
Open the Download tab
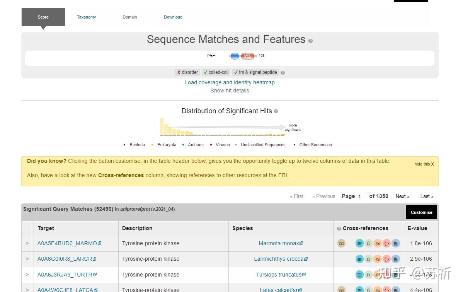(x=173, y=17)
